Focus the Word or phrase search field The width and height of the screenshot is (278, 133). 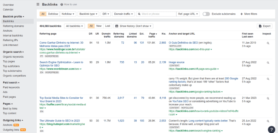click(x=156, y=14)
